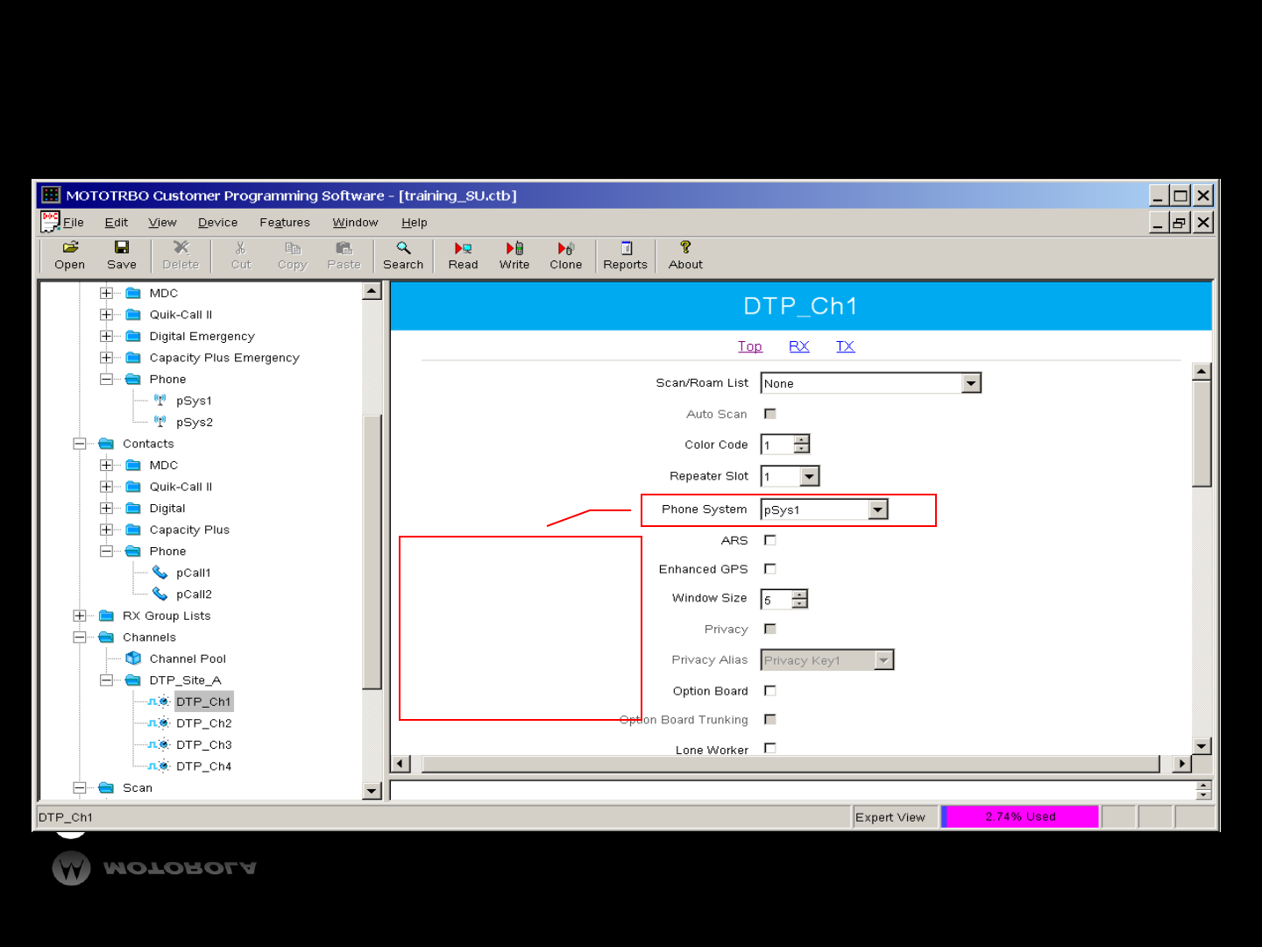This screenshot has width=1262, height=947.
Task: Decrease the Window Size stepper value
Action: [x=799, y=603]
